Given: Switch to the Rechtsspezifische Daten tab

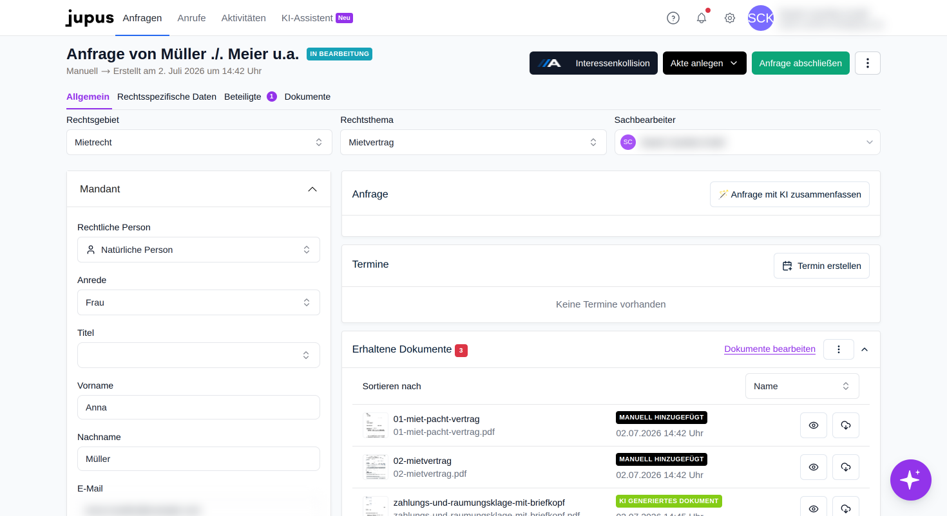Looking at the screenshot, I should (167, 97).
